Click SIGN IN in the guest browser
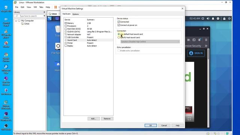Screen dimensions: 240x135 [x=196, y=53]
